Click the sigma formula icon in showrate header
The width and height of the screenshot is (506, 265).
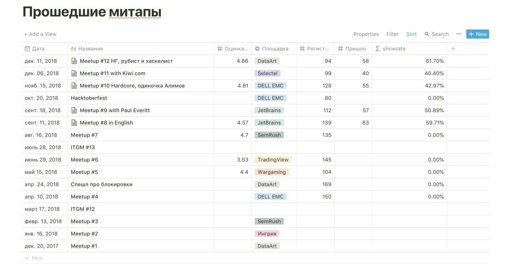click(378, 49)
